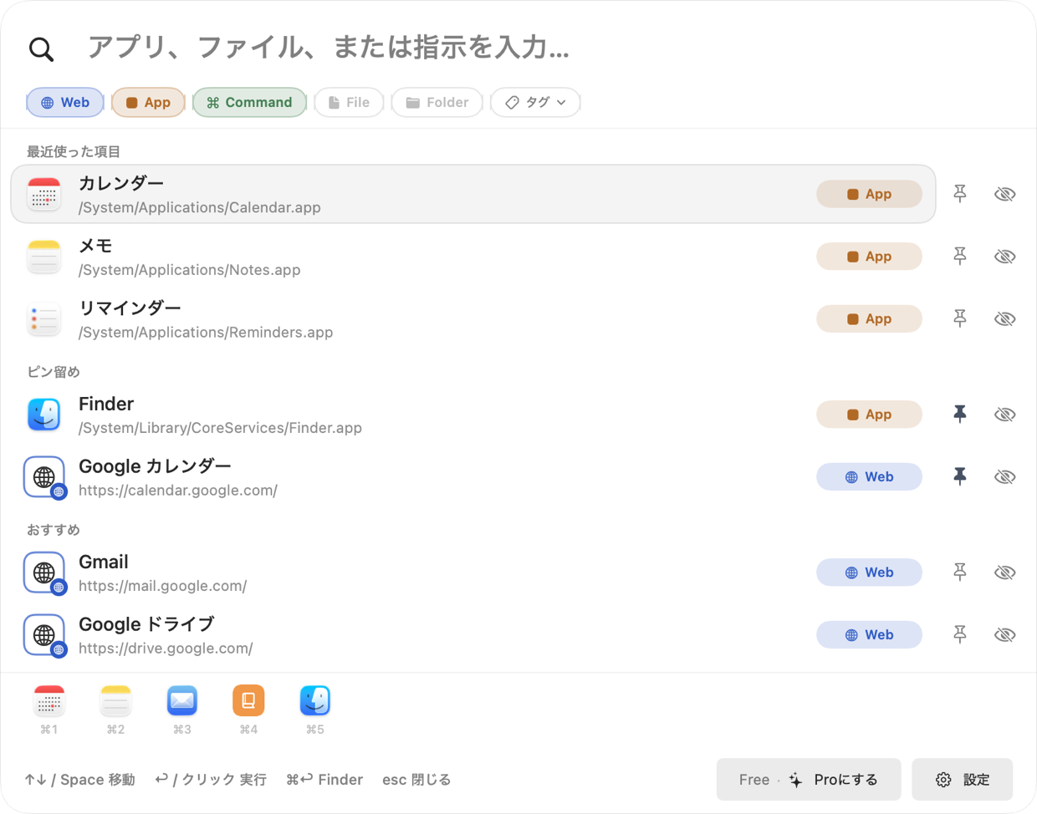Launch Notes from the ⌘2 shortcut icon
The height and width of the screenshot is (814, 1037).
tap(115, 700)
